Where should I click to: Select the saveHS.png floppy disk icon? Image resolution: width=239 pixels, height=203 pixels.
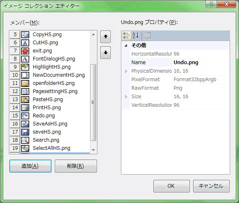(x=25, y=132)
